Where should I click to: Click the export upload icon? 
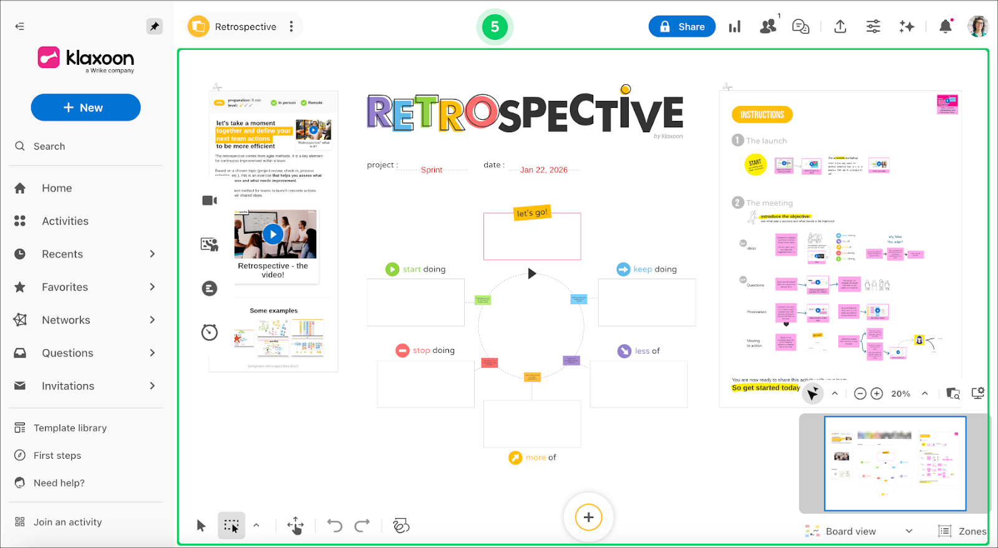pyautogui.click(x=840, y=26)
